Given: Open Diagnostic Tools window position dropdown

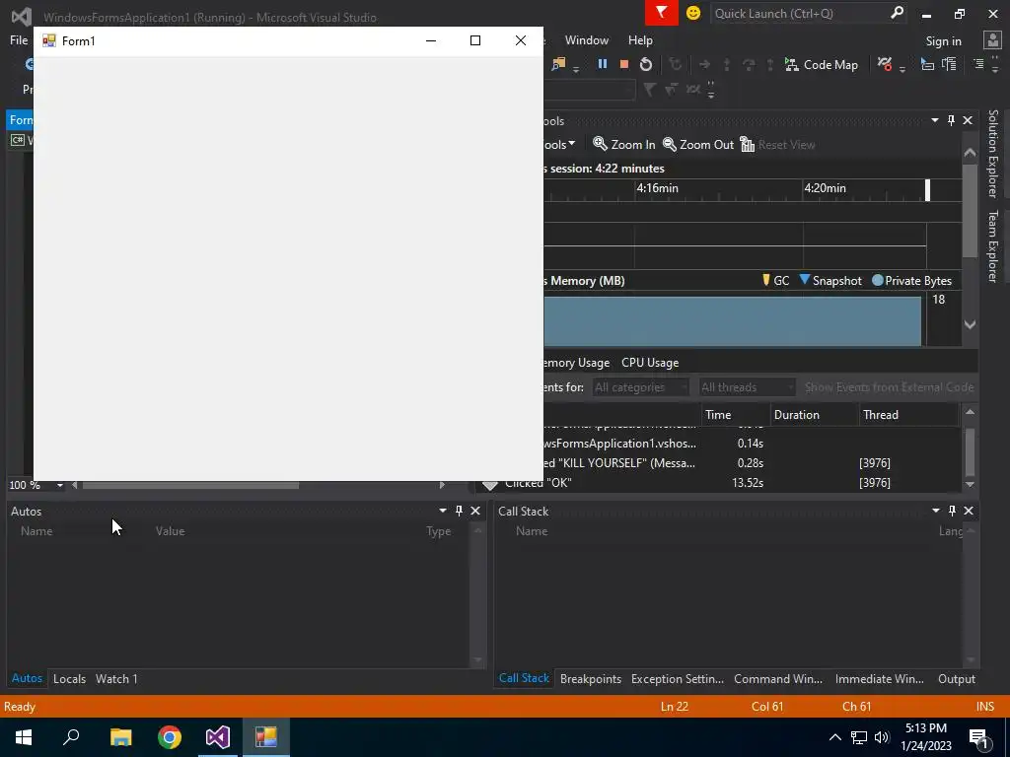Looking at the screenshot, I should [935, 120].
